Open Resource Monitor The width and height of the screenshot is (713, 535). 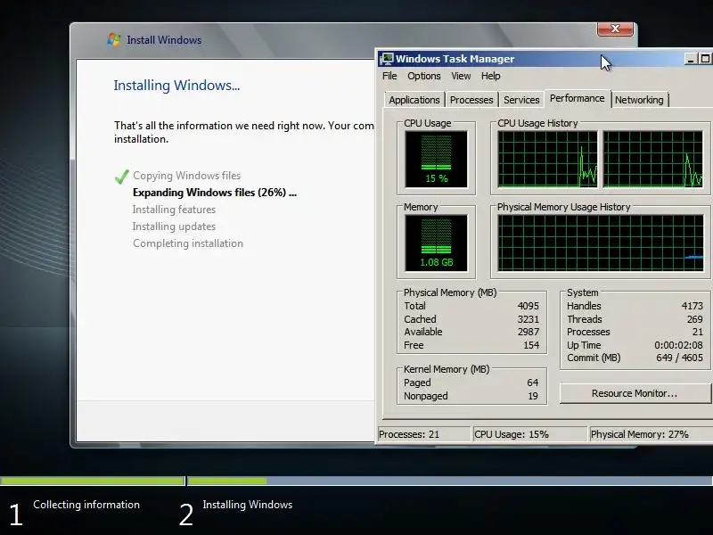635,393
